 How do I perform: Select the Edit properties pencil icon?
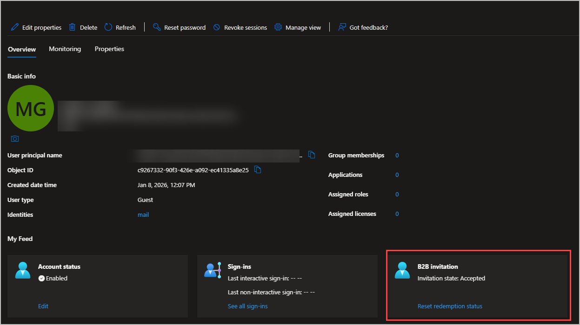coord(14,27)
